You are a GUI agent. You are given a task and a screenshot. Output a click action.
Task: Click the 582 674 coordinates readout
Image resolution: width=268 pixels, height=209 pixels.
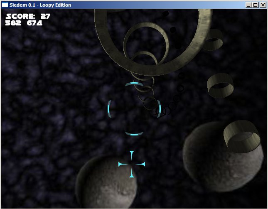coord(24,23)
